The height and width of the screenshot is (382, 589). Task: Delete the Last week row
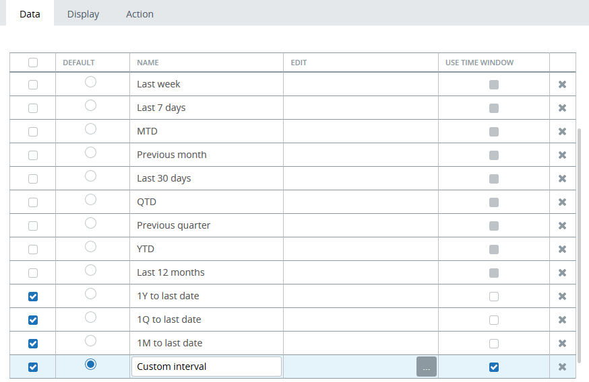(562, 85)
